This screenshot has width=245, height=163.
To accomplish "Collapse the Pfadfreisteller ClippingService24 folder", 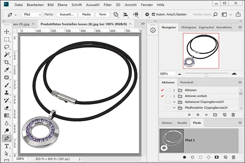I will [x=174, y=108].
